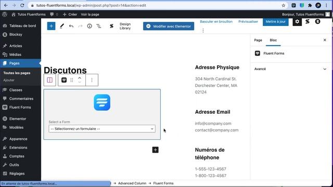333x187 pixels.
Task: Open the toolbar three-dot options menu
Action: coord(203,31)
